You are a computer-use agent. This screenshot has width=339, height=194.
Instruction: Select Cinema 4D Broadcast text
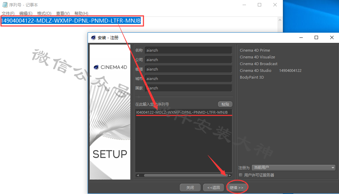pyautogui.click(x=258, y=64)
